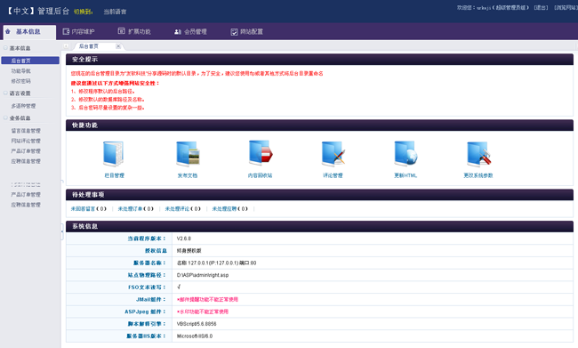Click the 评论管理 folder icon with pencil
Screen dimensions: 578x348
(x=333, y=154)
